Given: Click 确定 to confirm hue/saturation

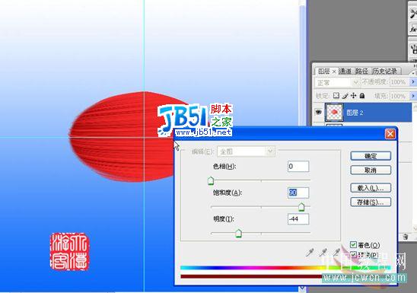Looking at the screenshot, I should pos(371,156).
